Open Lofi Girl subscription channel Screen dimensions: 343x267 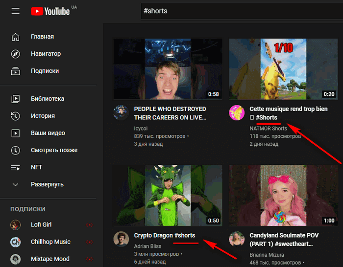[41, 225]
